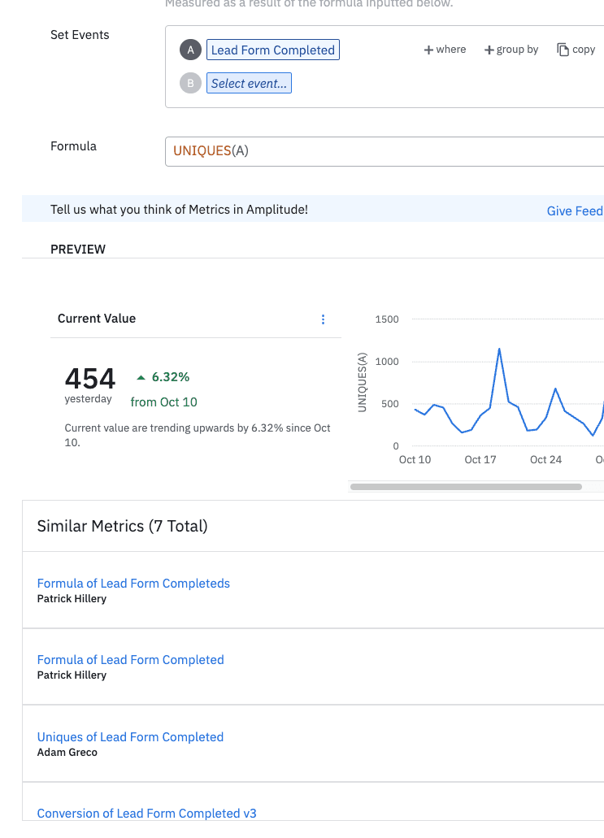Open the Lead Form Completed event selector
The image size is (604, 838).
click(272, 50)
